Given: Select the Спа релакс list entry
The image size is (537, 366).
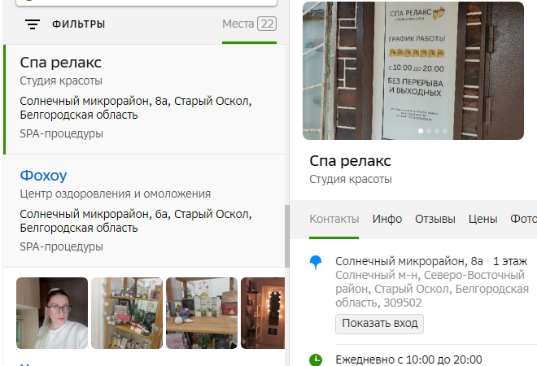Looking at the screenshot, I should pos(144,99).
